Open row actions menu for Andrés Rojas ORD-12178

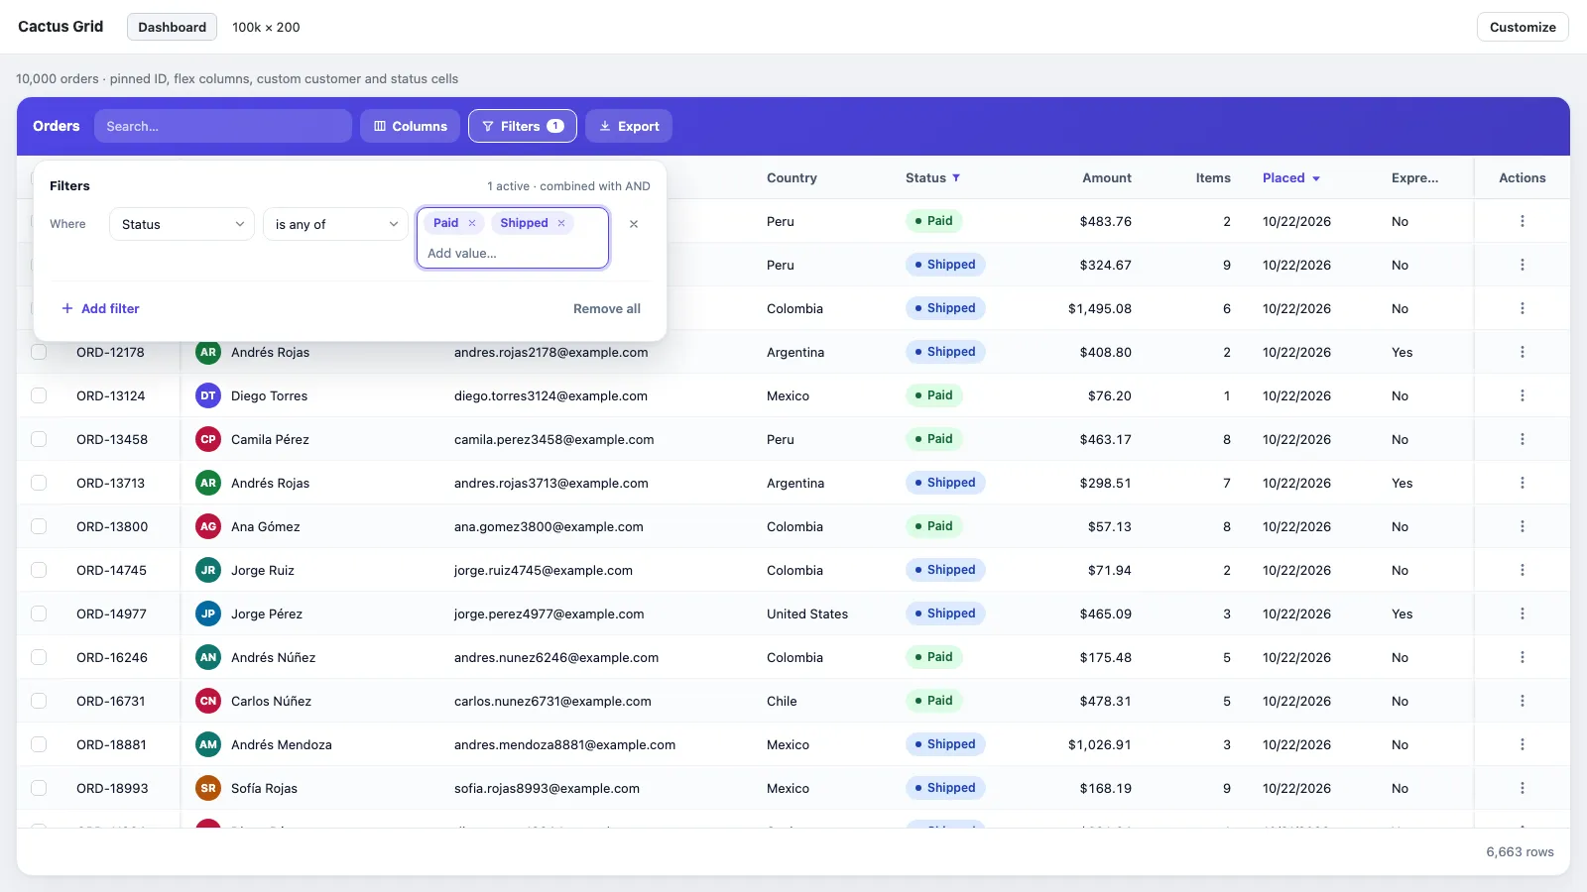pyautogui.click(x=1523, y=352)
